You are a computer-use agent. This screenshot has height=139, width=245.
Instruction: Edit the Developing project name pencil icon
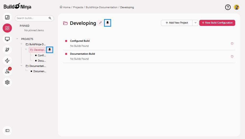(100, 23)
